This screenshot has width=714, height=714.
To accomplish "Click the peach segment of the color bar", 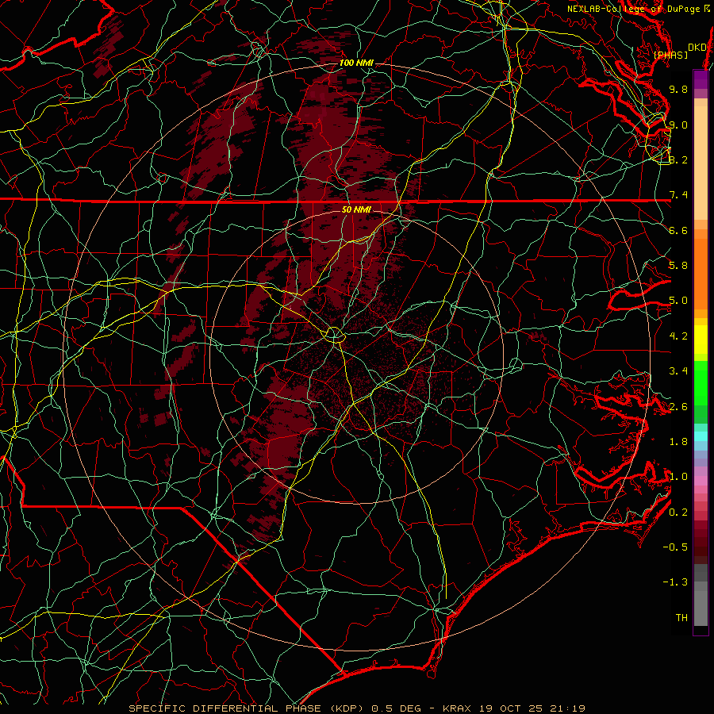I will [x=701, y=164].
